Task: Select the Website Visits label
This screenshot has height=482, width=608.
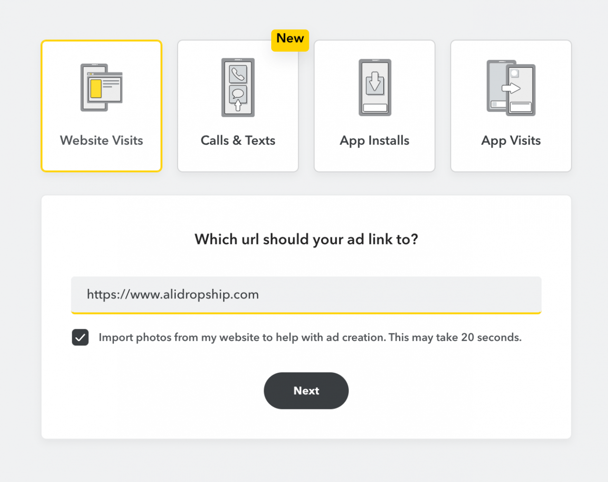Action: [x=102, y=140]
